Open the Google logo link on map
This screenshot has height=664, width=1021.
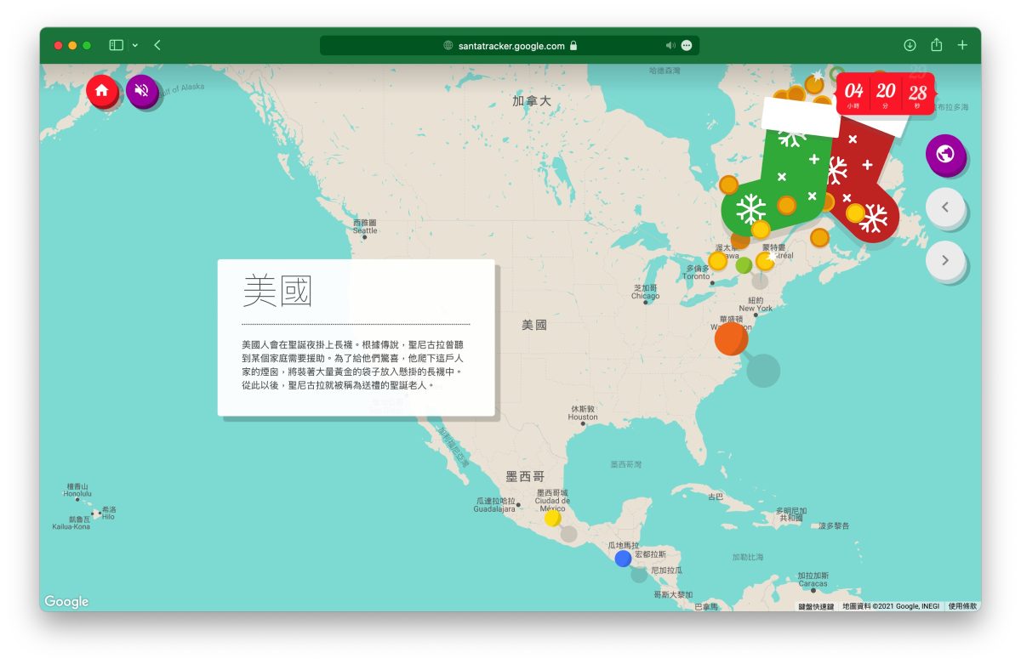66,601
